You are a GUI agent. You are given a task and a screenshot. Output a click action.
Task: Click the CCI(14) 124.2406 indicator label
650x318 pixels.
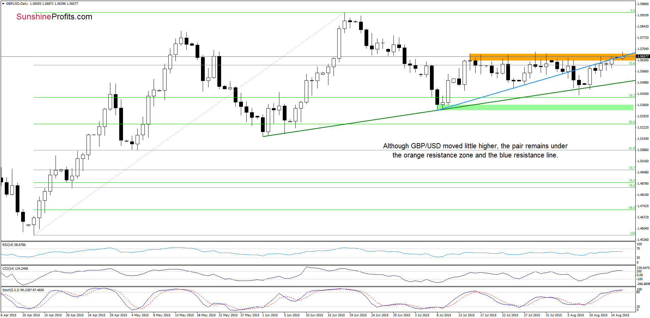click(15, 269)
